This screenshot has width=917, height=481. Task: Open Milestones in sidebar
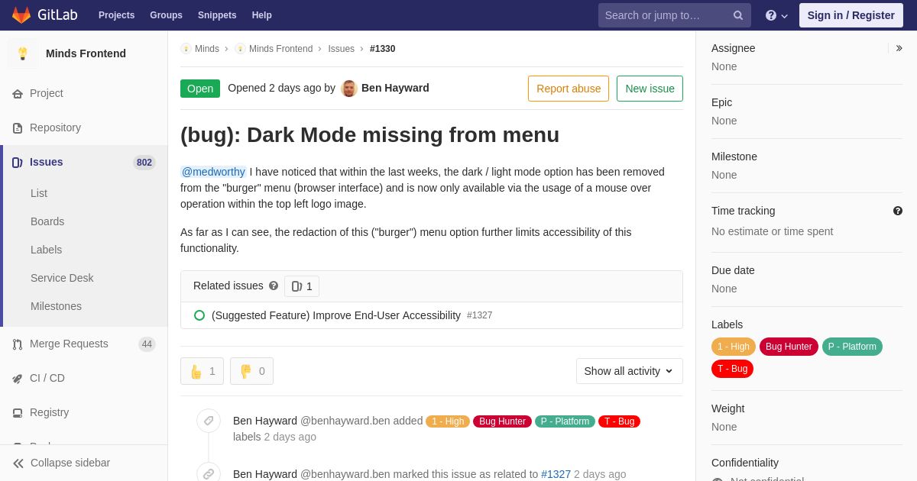(x=56, y=306)
